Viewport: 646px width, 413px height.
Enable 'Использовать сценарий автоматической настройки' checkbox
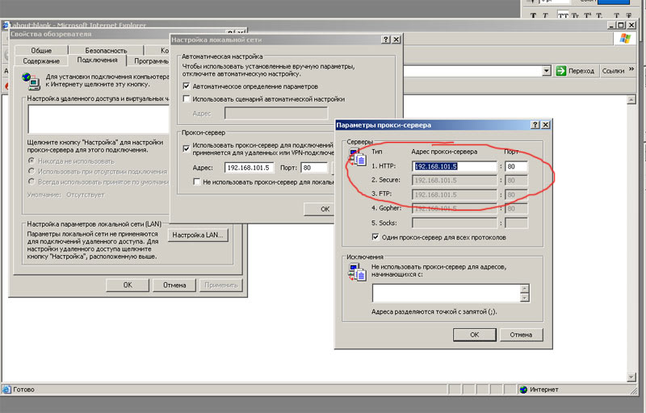(187, 99)
